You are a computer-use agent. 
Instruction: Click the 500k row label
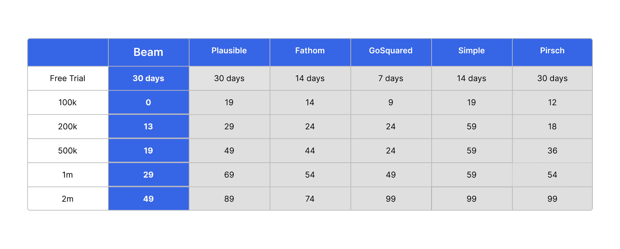[x=68, y=151]
